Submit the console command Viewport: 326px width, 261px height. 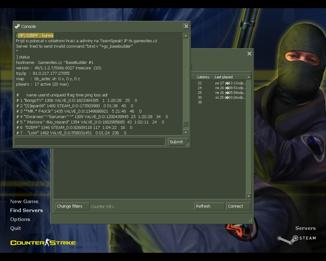point(178,142)
